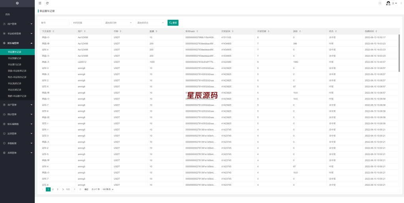Select 双面-幸运哈希记录 in the sidebar
Image resolution: width=404 pixels, height=203 pixels.
(x=17, y=71)
